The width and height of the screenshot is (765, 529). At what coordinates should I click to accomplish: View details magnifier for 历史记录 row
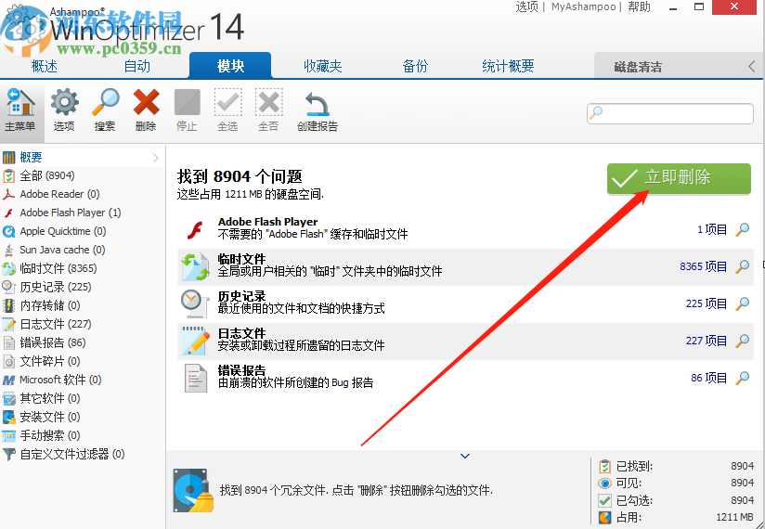point(742,303)
